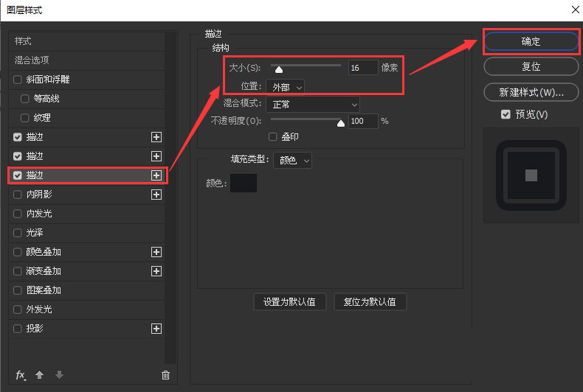
Task: Open the 位置 dropdown showing 外部
Action: coord(286,87)
